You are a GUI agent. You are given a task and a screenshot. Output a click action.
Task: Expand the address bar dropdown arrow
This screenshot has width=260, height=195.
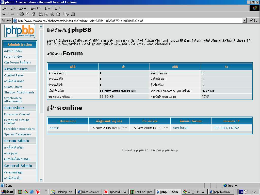[x=245, y=21]
